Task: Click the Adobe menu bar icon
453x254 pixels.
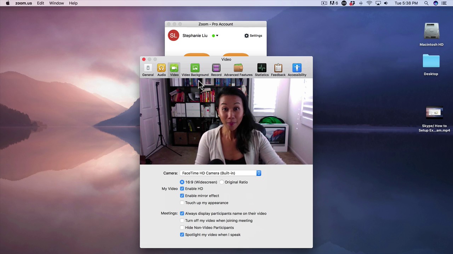Action: point(334,3)
